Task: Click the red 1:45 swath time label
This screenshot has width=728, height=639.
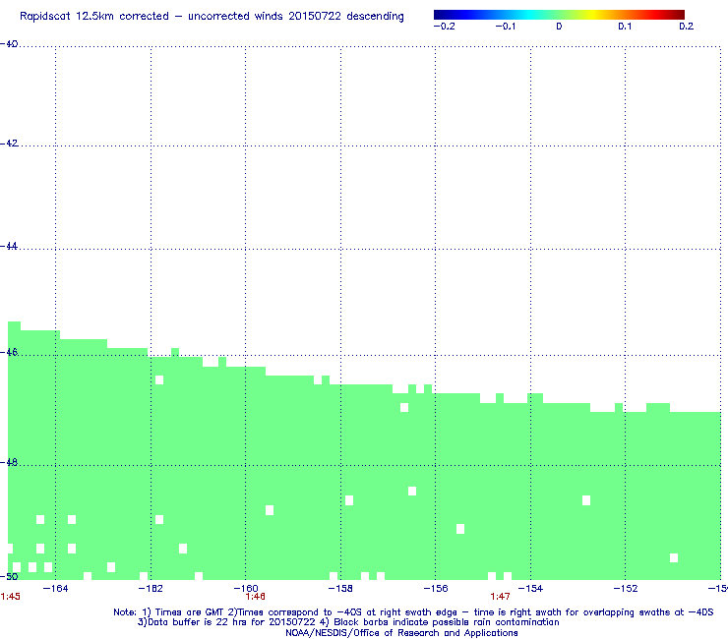Action: [x=10, y=597]
